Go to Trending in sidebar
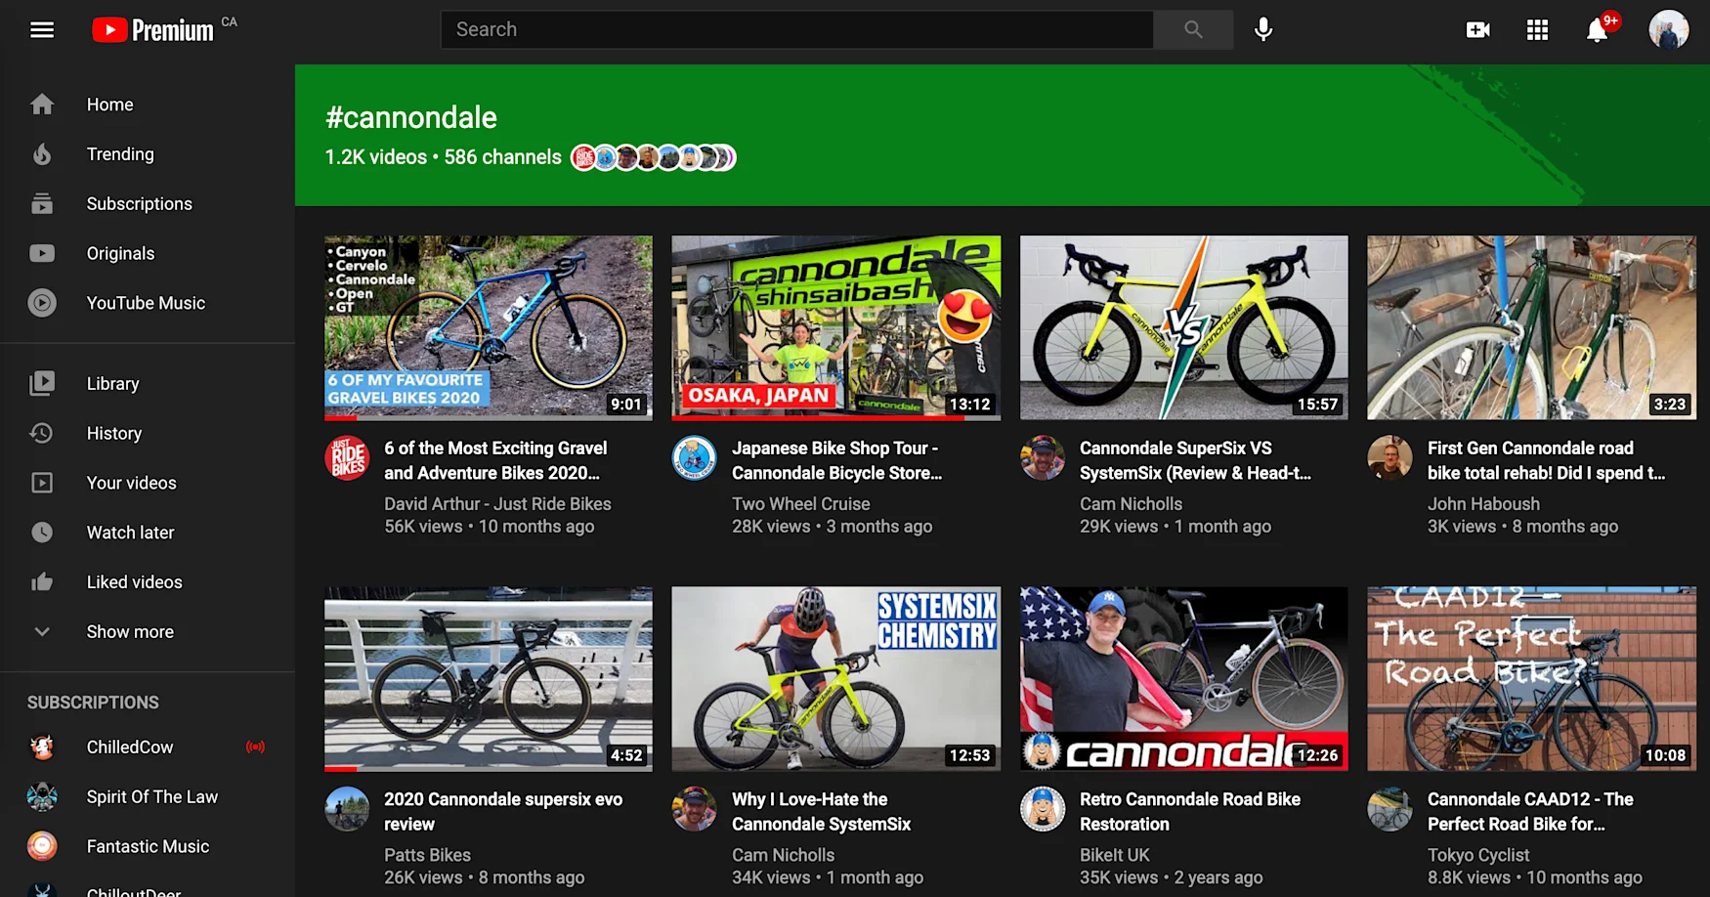Viewport: 1710px width, 897px height. 120,154
